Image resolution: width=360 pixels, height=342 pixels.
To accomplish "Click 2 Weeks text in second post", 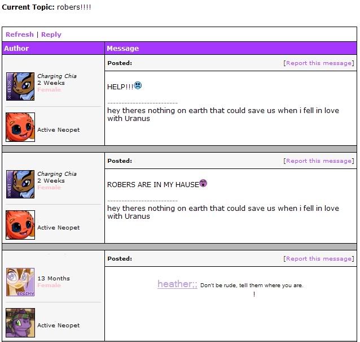I will click(x=51, y=180).
